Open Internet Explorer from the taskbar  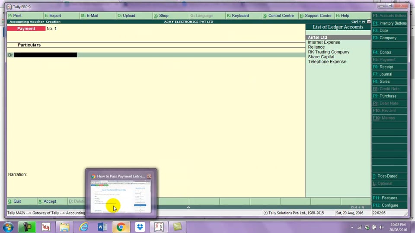83,227
